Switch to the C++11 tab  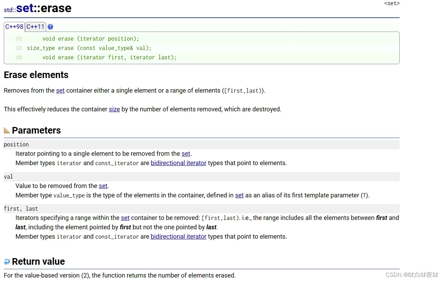pos(35,27)
